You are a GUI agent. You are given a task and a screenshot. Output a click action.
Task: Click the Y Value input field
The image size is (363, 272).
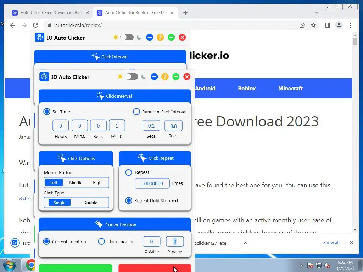pyautogui.click(x=175, y=242)
